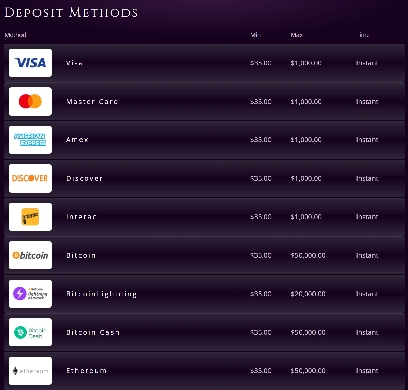Screen dimensions: 408x390
Task: Click the Min column header
Action: 255,35
